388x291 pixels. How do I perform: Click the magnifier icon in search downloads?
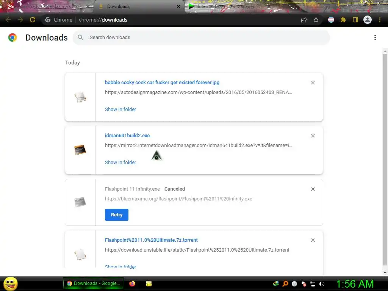[80, 38]
